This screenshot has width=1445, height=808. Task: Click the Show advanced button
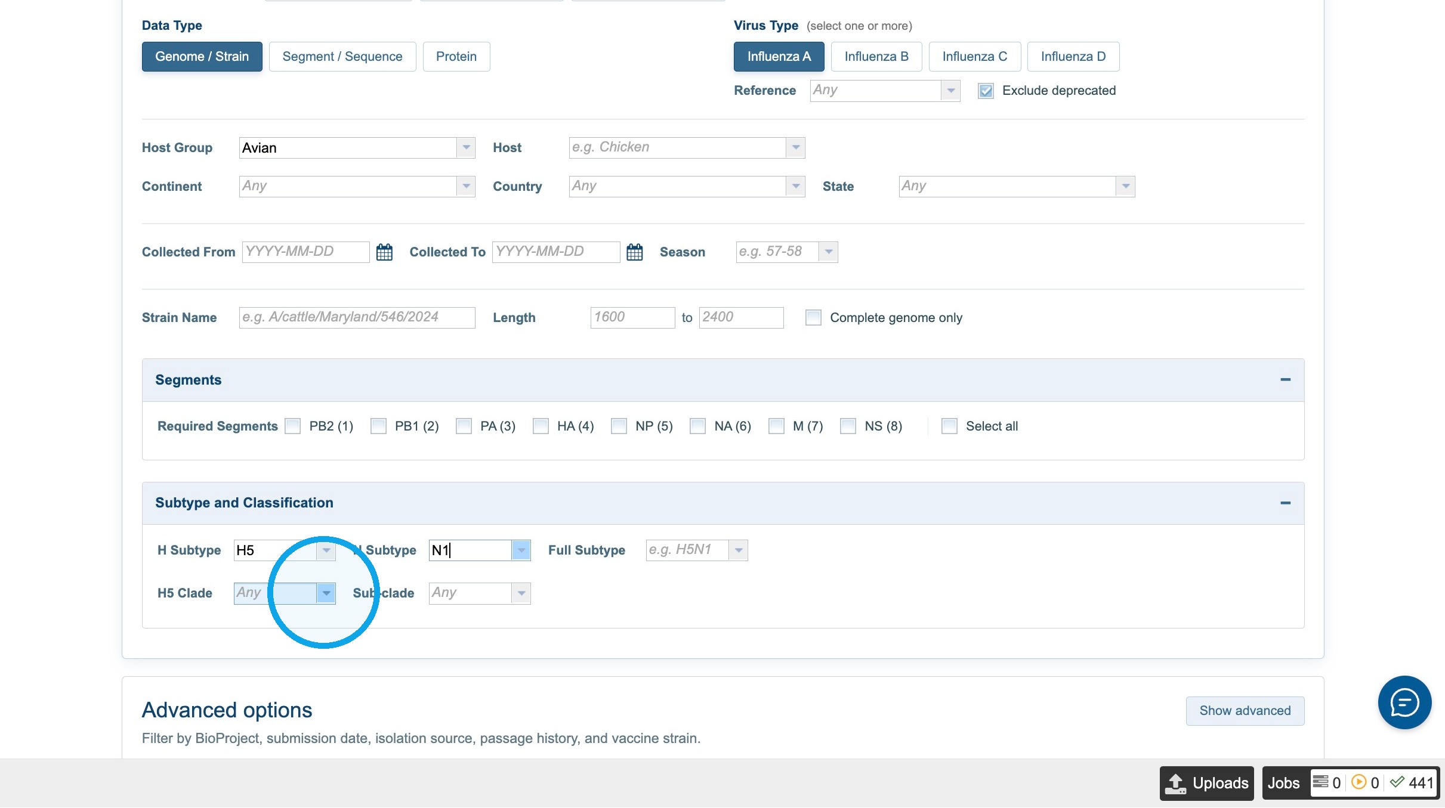pyautogui.click(x=1245, y=711)
